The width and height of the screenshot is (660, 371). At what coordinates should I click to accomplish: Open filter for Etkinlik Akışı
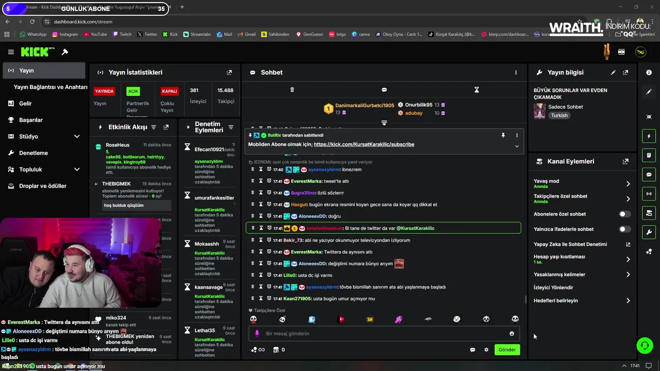coord(153,127)
